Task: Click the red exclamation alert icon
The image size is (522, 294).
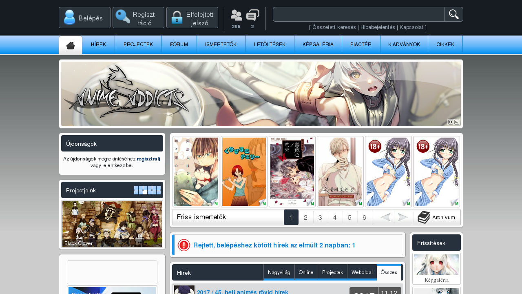Action: pos(184,245)
